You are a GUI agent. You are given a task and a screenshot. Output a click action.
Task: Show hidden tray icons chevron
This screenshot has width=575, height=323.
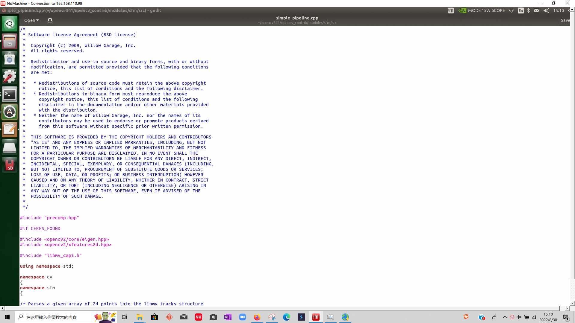(505, 317)
